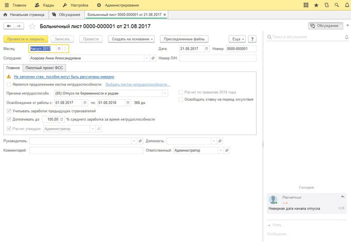Click the Провести и закрыть button
This screenshot has width=351, height=242.
point(25,38)
